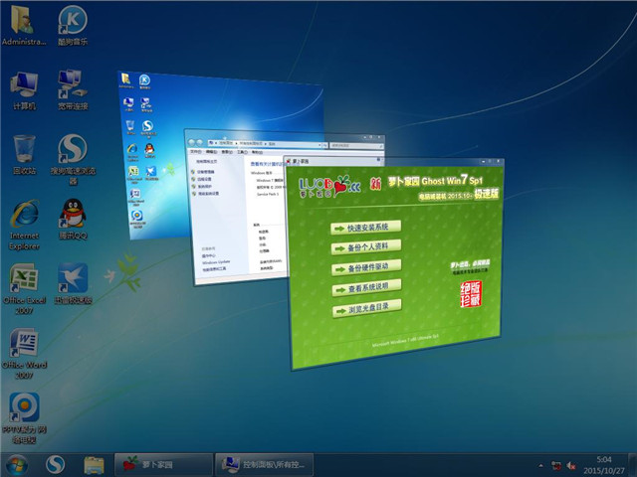Click 控制面板主页 link in system window
The image size is (637, 477).
(207, 161)
